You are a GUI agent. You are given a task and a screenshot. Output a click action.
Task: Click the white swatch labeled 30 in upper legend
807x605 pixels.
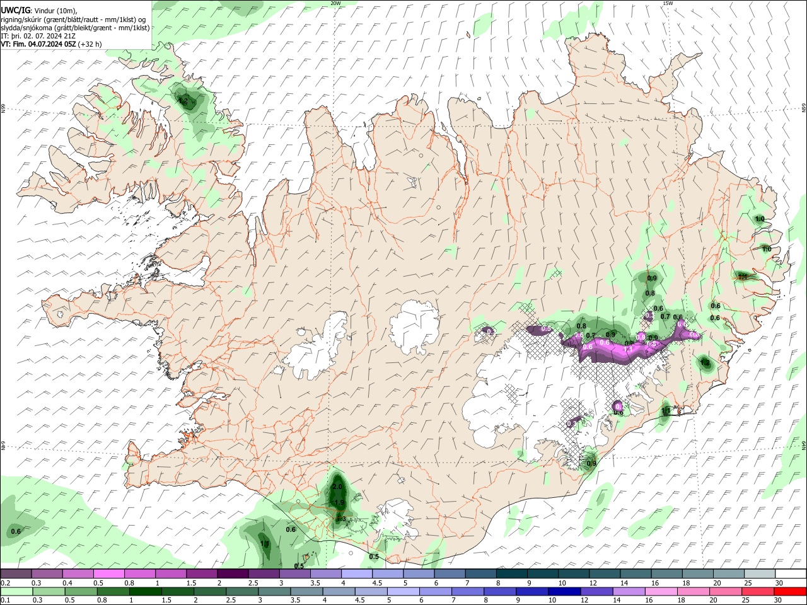coord(791,573)
